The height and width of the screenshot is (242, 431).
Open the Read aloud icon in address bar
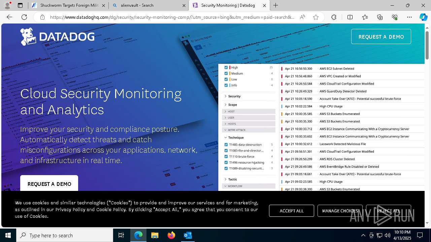pyautogui.click(x=302, y=17)
